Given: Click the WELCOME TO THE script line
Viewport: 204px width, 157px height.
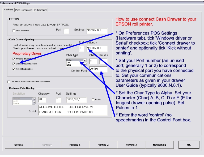Looking at the screenshot, I should coord(73,107).
